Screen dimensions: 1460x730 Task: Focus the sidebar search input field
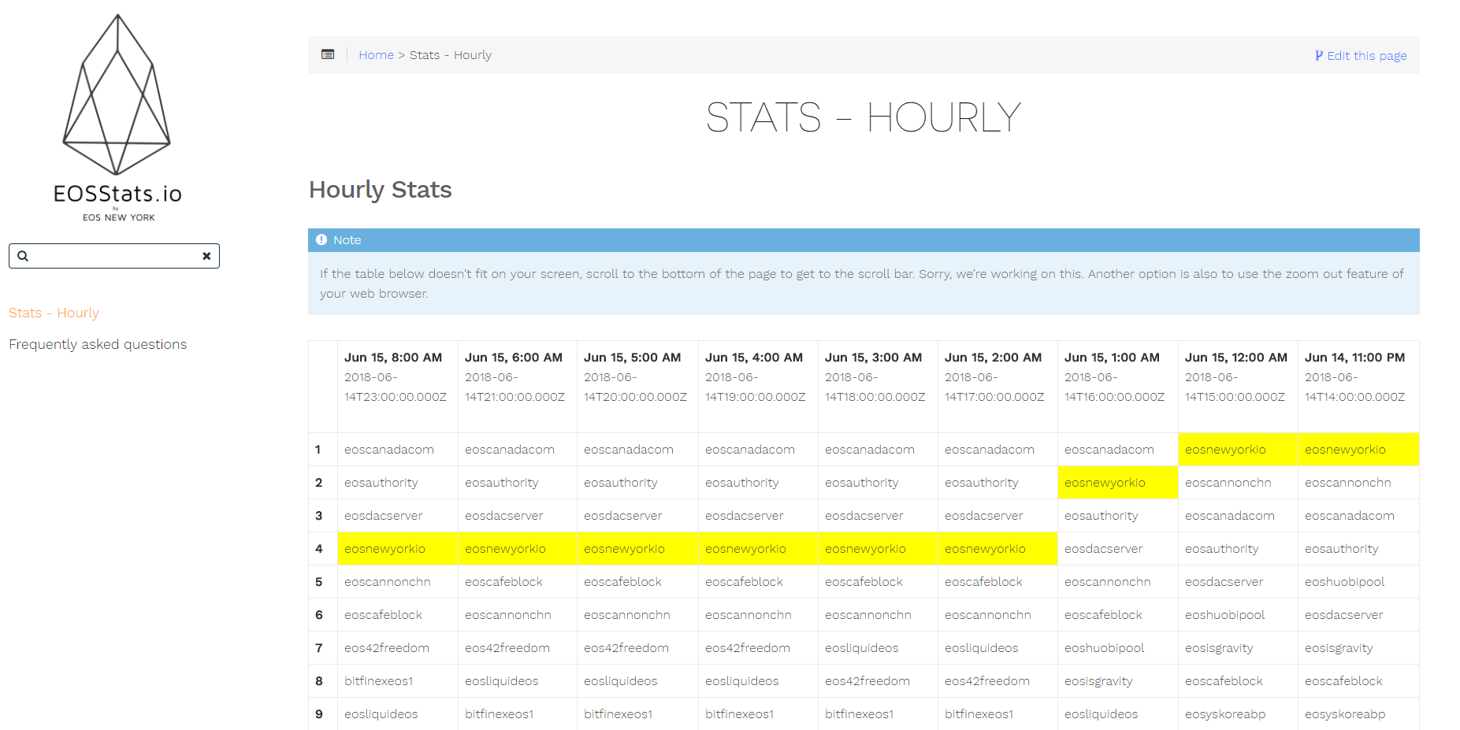click(x=114, y=256)
